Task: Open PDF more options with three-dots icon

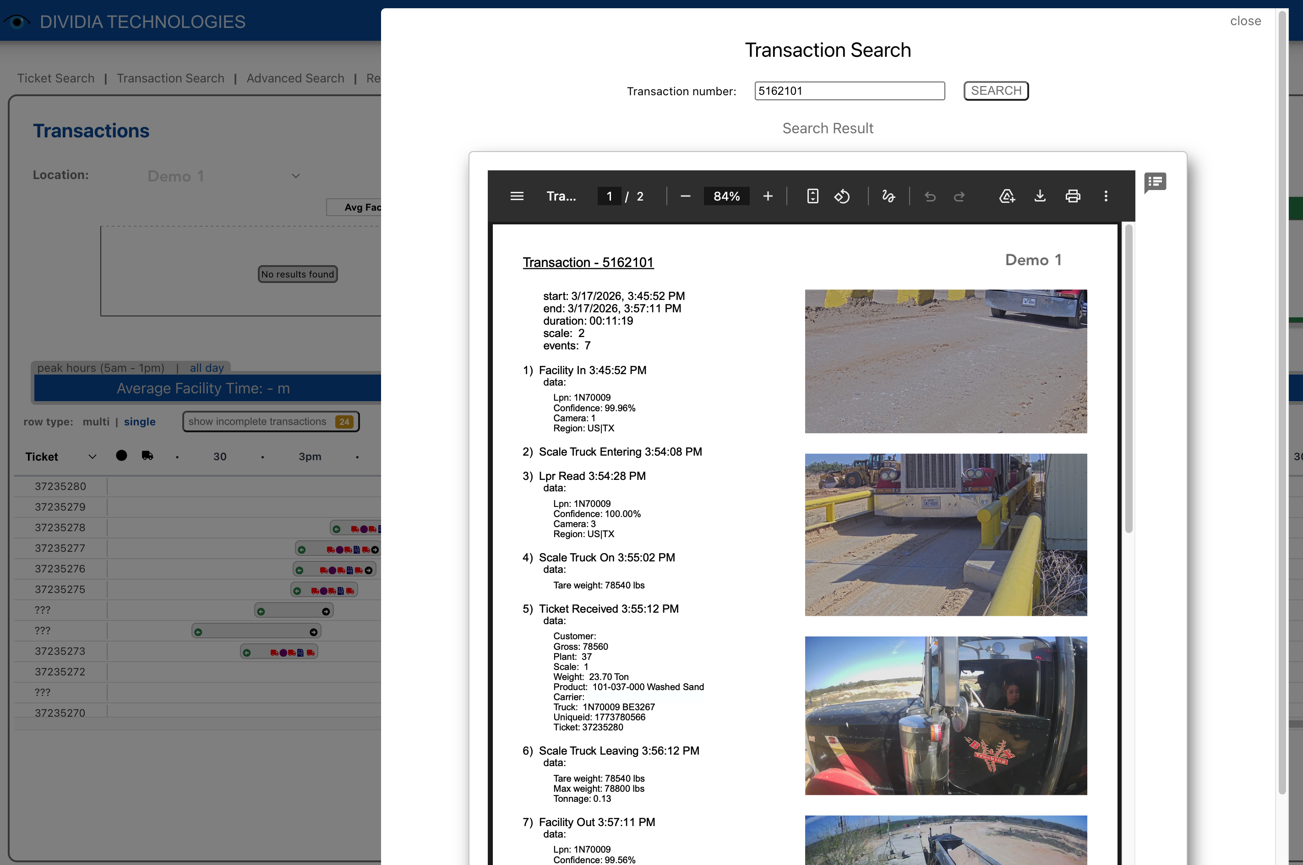Action: pyautogui.click(x=1106, y=196)
